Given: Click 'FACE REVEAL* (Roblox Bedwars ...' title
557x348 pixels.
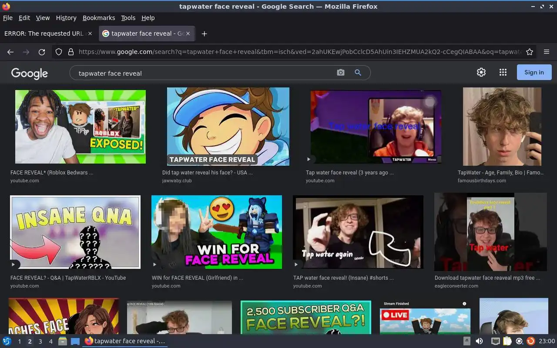Looking at the screenshot, I should pos(52,173).
